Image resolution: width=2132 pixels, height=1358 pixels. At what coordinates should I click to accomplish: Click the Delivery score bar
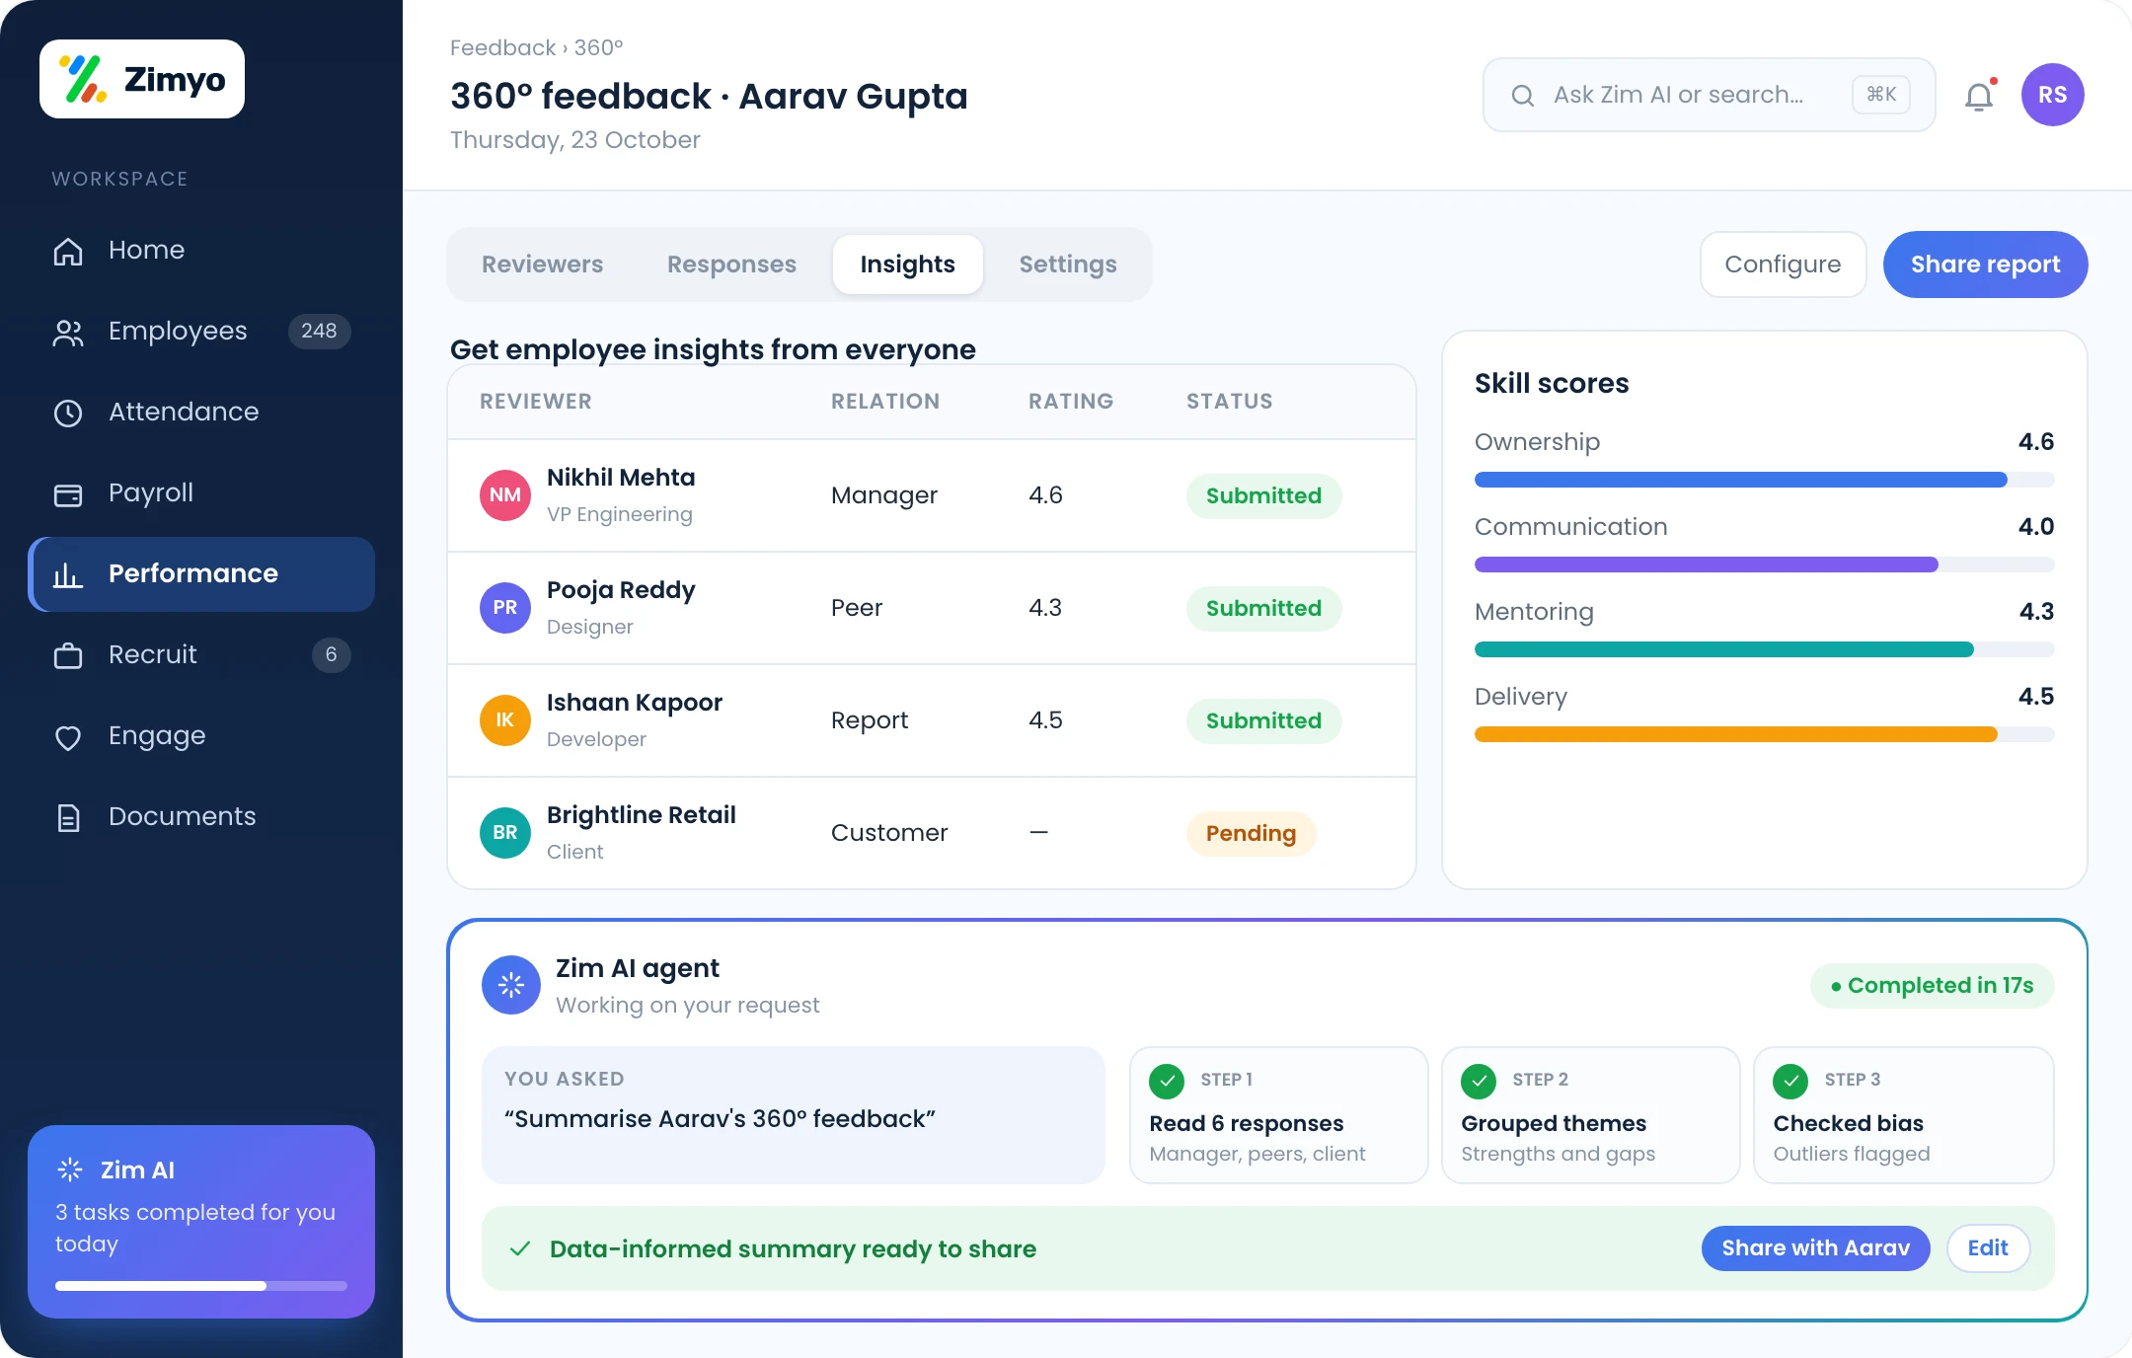pyautogui.click(x=1764, y=734)
